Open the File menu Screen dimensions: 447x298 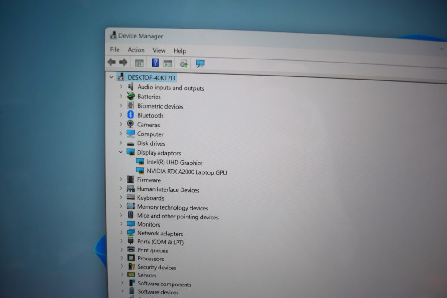pyautogui.click(x=115, y=50)
